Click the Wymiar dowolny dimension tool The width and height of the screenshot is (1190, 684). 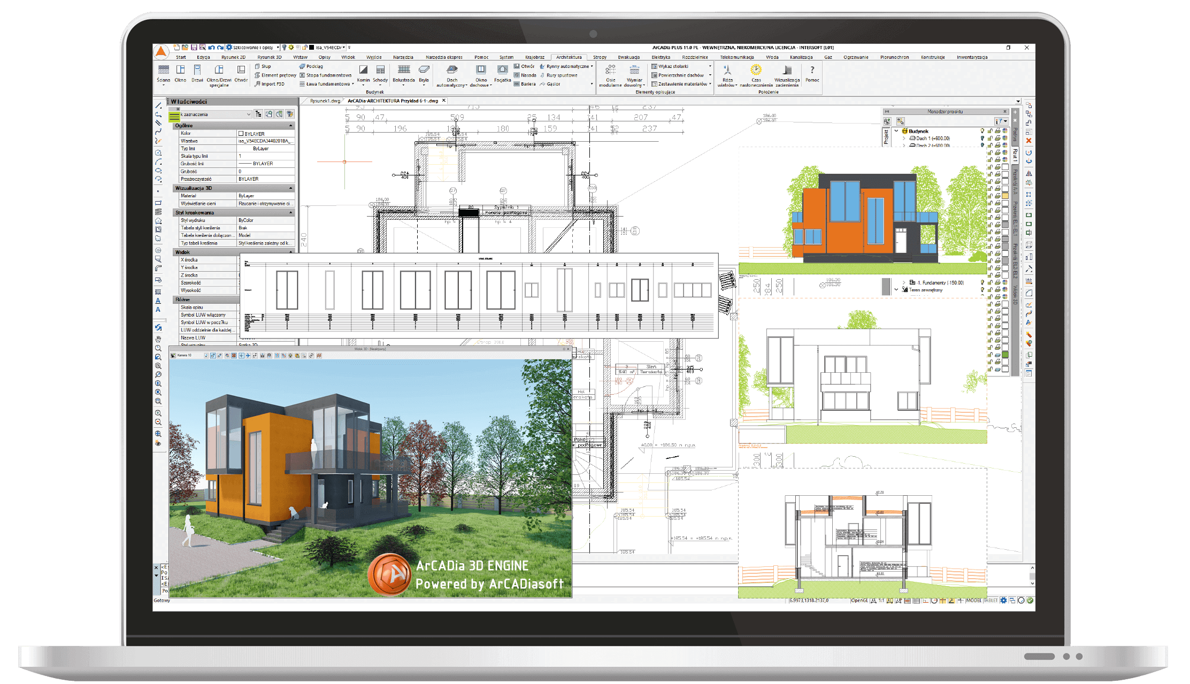(x=635, y=75)
